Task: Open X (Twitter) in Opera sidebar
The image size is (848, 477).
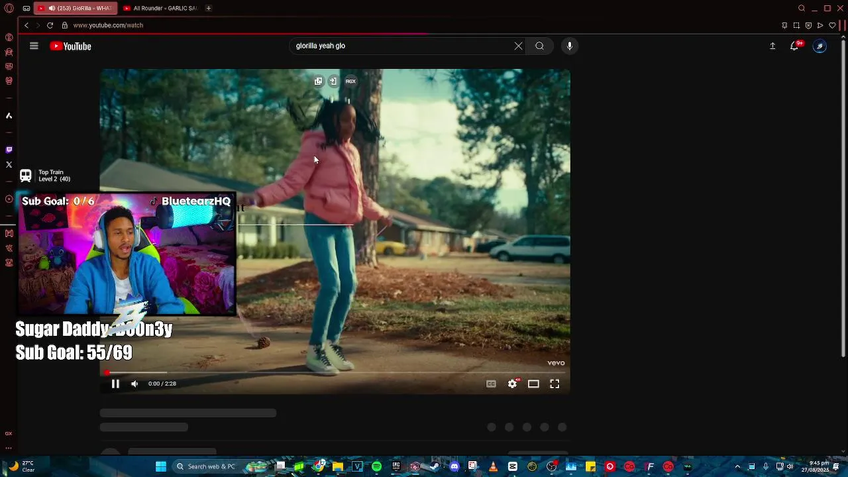Action: 9,164
